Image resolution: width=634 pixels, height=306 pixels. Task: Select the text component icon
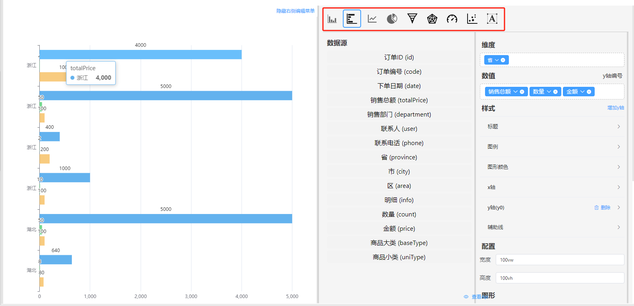coord(492,19)
